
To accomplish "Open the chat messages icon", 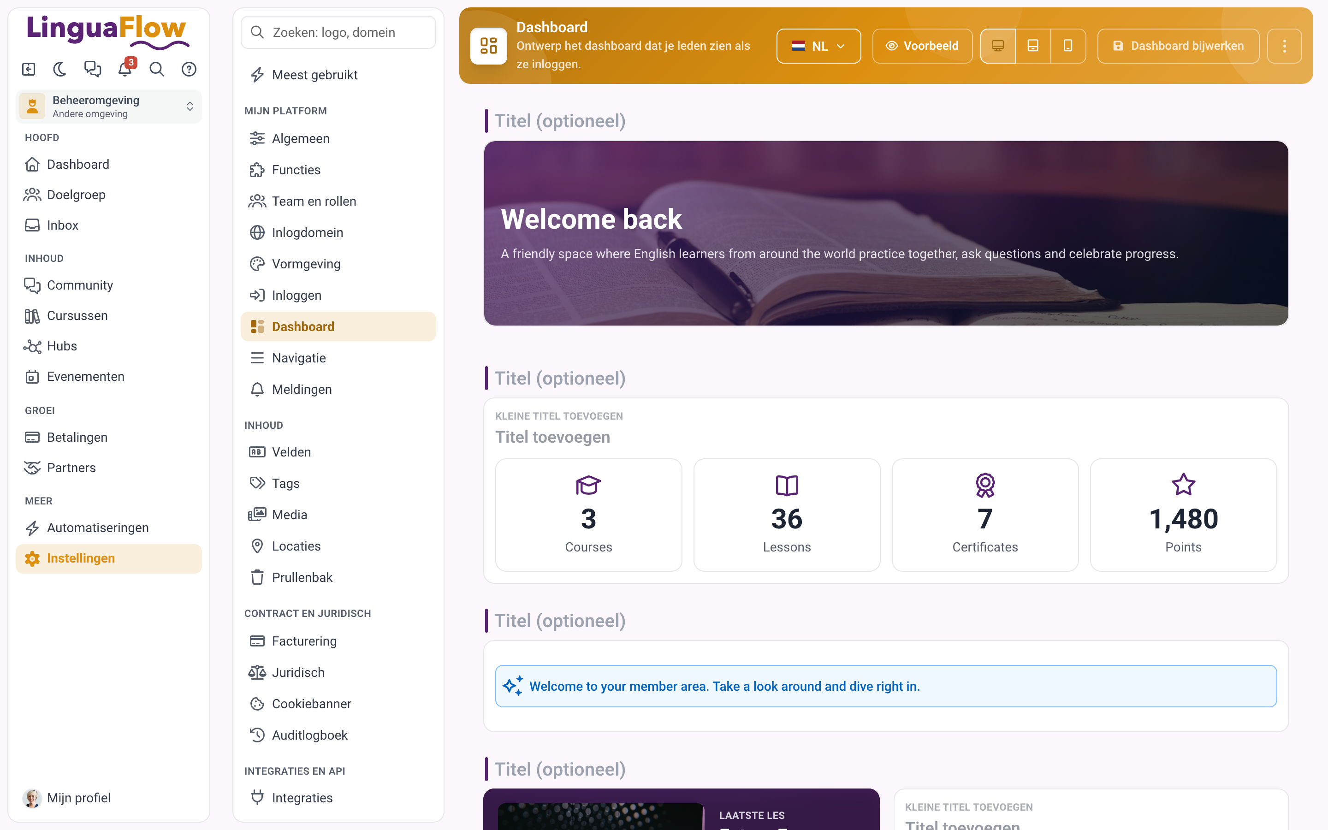I will click(x=92, y=69).
